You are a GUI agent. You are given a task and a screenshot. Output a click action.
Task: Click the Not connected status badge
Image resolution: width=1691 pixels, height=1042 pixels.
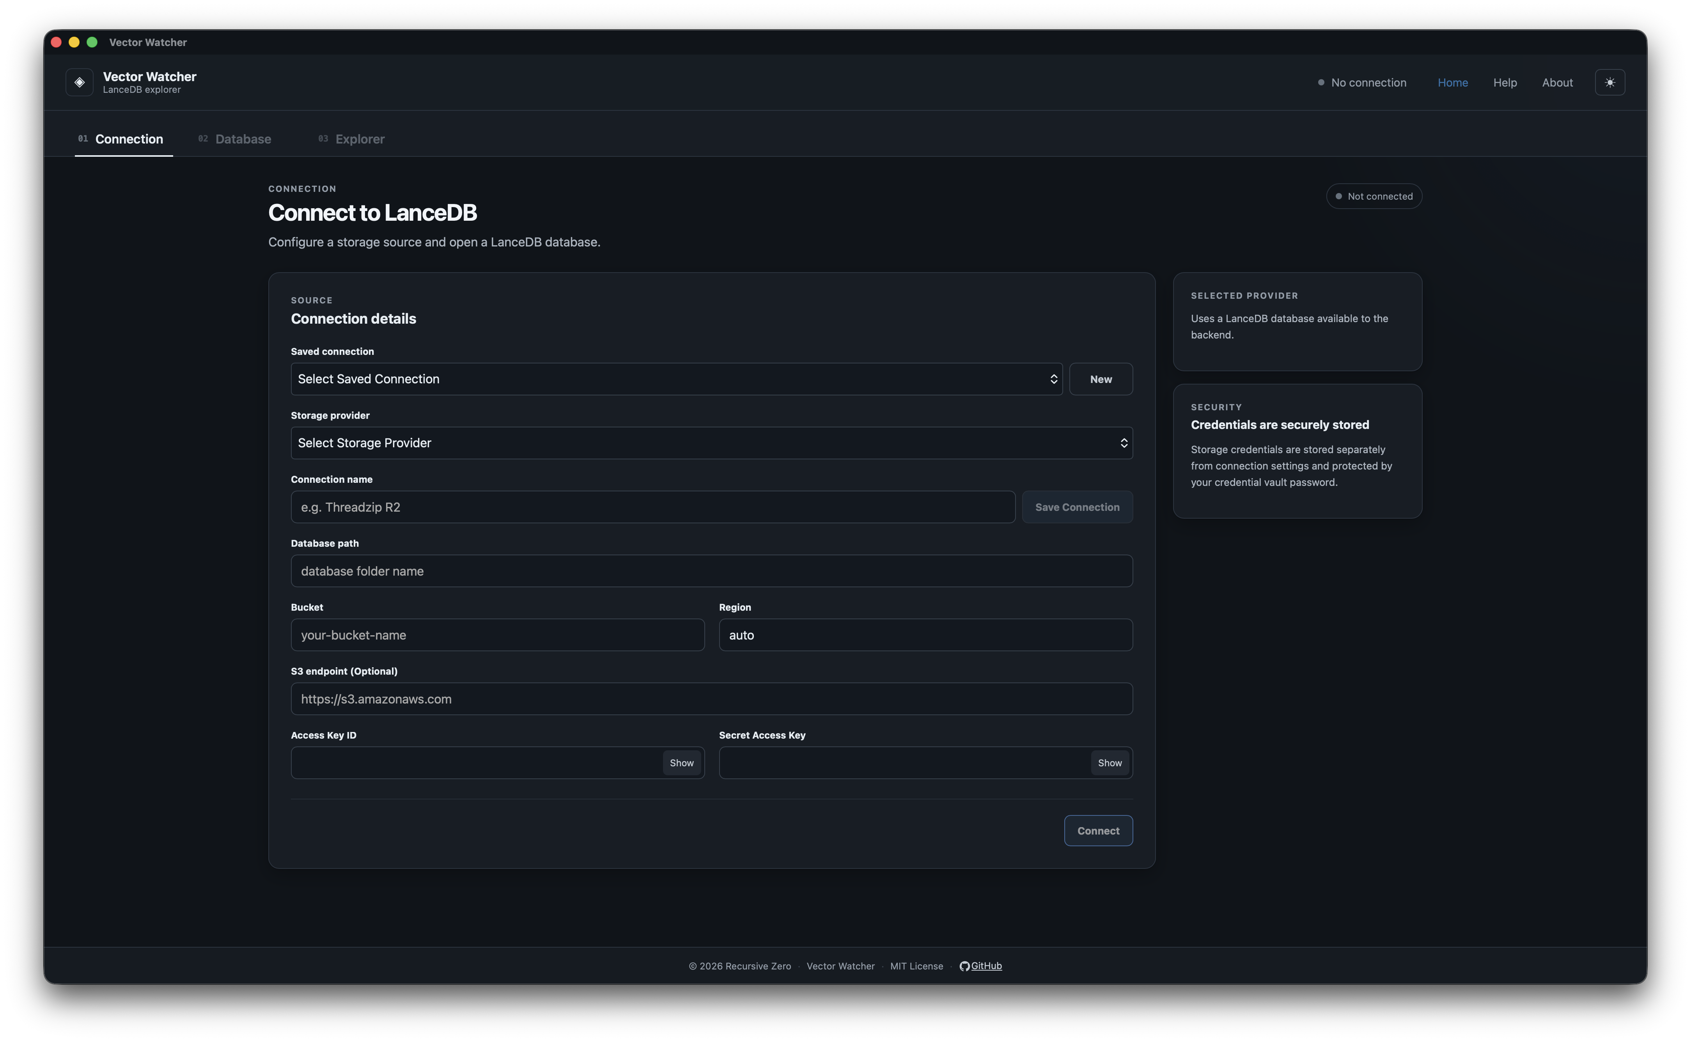(1374, 197)
